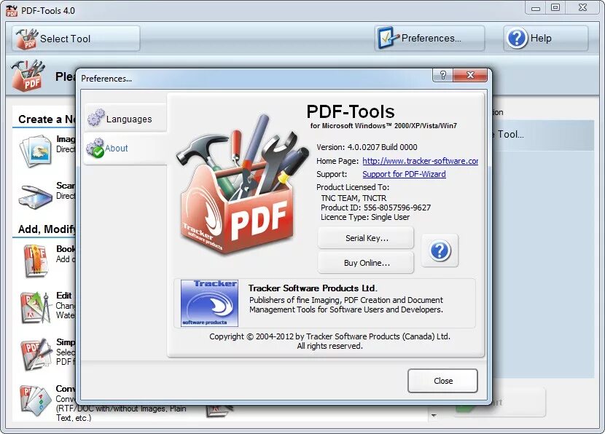Minimize the PDF-Tools 4.0 main window

coord(536,8)
